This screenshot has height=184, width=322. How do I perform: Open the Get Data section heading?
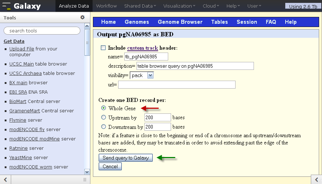click(14, 41)
